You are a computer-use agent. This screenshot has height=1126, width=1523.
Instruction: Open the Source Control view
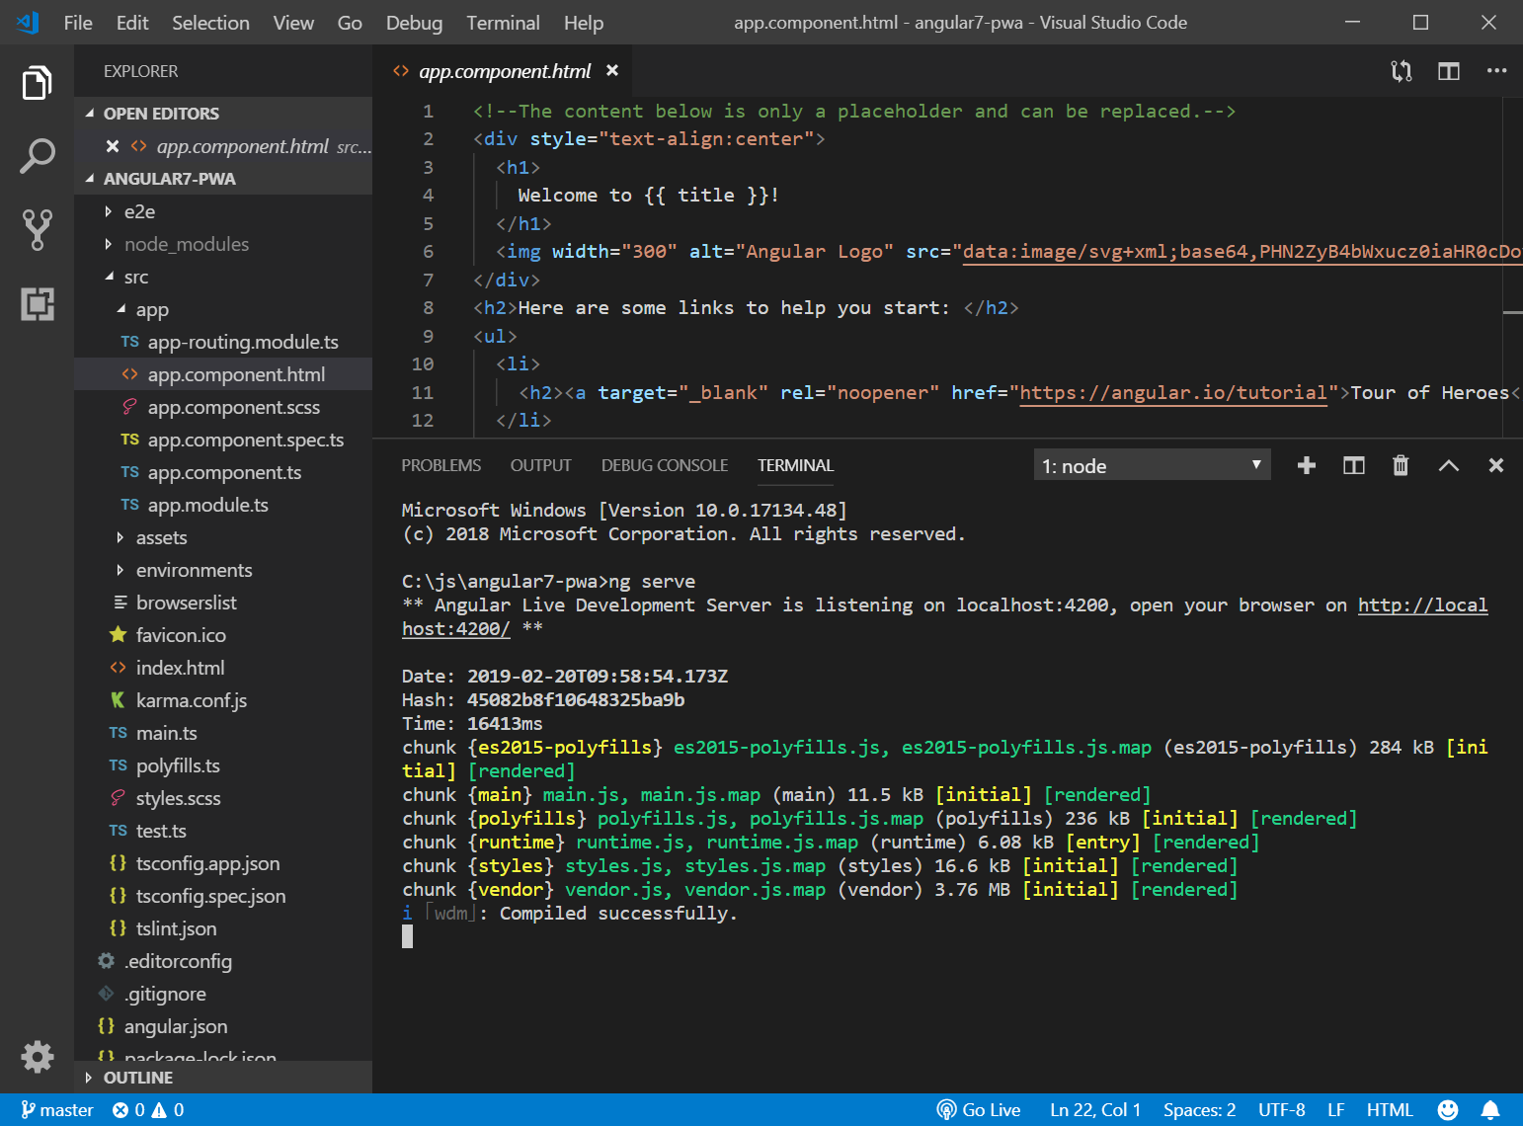[37, 229]
